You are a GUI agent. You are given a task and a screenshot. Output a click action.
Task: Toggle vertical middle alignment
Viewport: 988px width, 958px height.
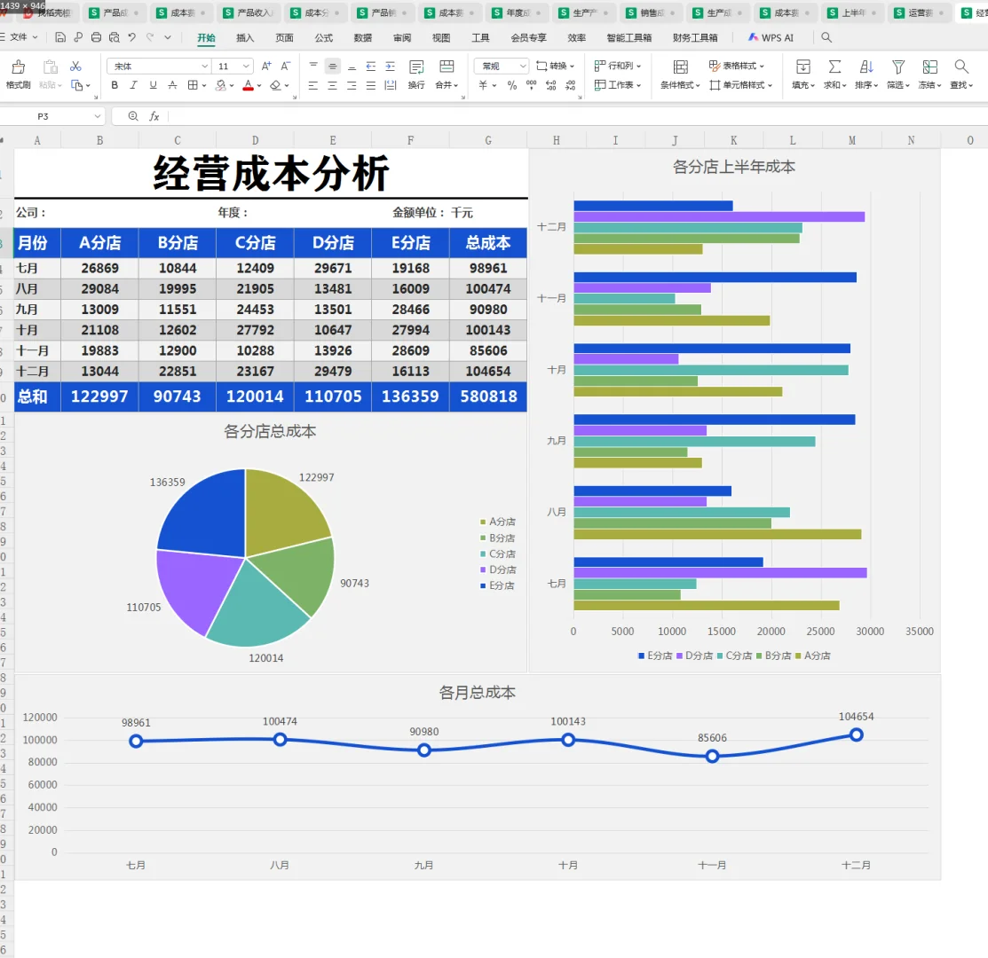coord(333,67)
